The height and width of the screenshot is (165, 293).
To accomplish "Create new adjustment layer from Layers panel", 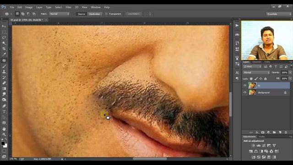I will pyautogui.click(x=269, y=132).
